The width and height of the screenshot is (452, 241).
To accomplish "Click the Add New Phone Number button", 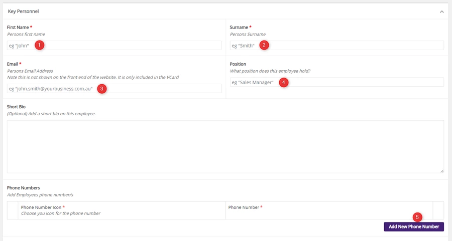I will pos(414,226).
